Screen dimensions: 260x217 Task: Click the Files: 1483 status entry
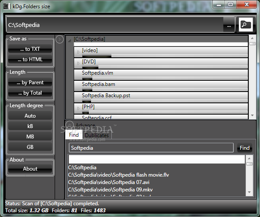93,210
